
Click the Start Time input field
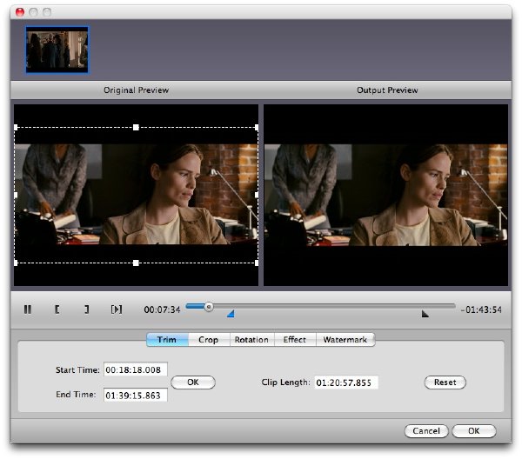[x=136, y=369]
